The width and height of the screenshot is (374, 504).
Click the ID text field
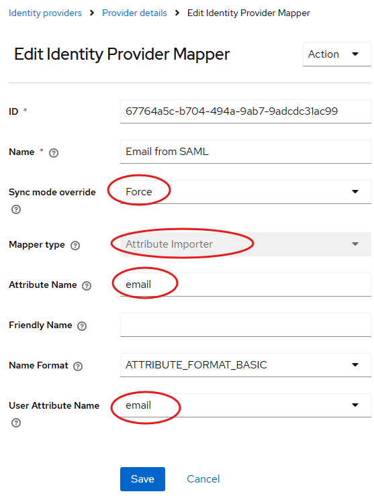tap(246, 111)
